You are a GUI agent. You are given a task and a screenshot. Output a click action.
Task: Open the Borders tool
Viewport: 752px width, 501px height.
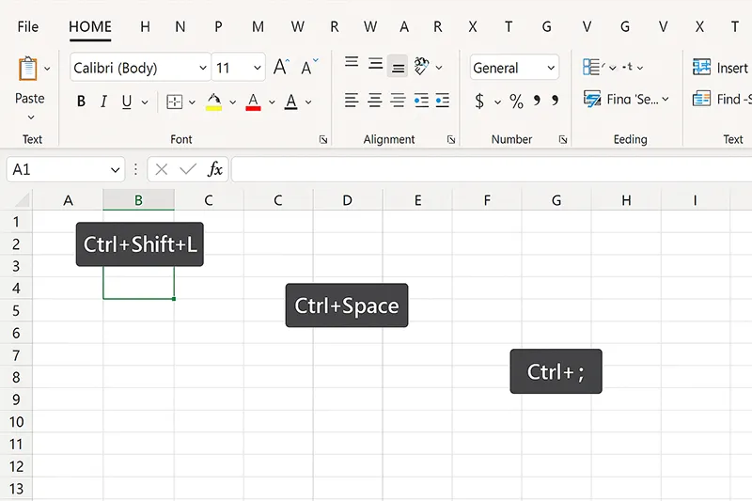pos(174,102)
